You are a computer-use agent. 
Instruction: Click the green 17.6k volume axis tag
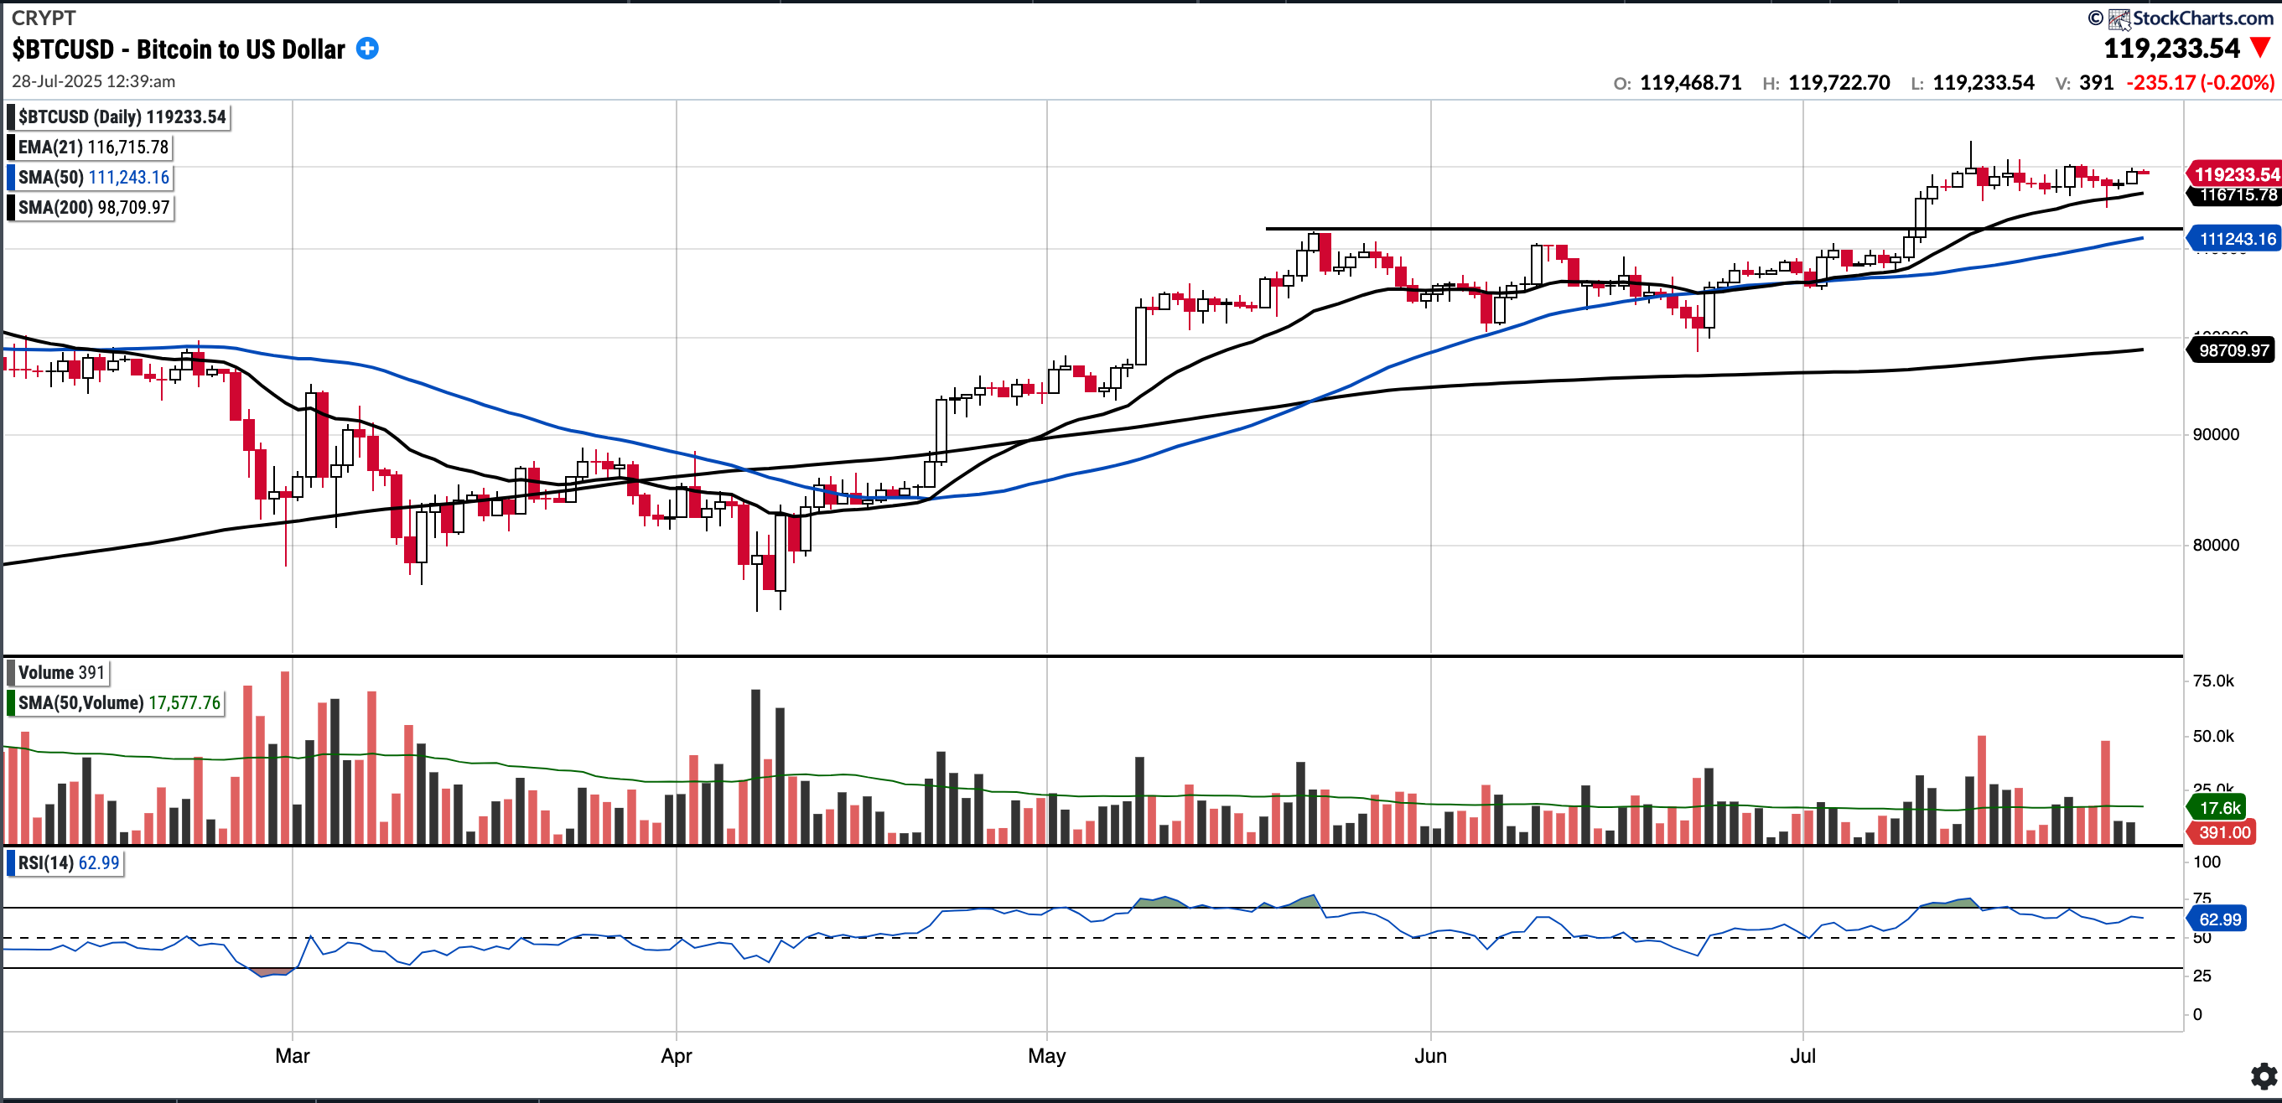click(x=2218, y=807)
